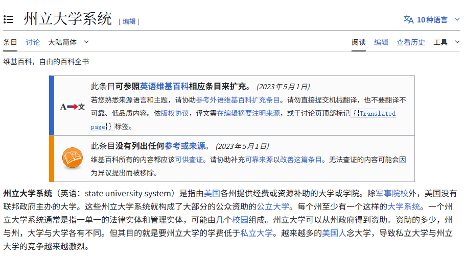Open the 美国 link in first sentence
Viewport: 465px width, 259px height.
point(212,193)
